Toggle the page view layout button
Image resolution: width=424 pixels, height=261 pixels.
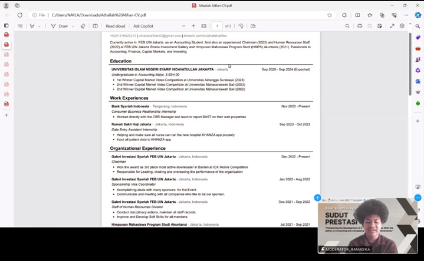click(253, 26)
